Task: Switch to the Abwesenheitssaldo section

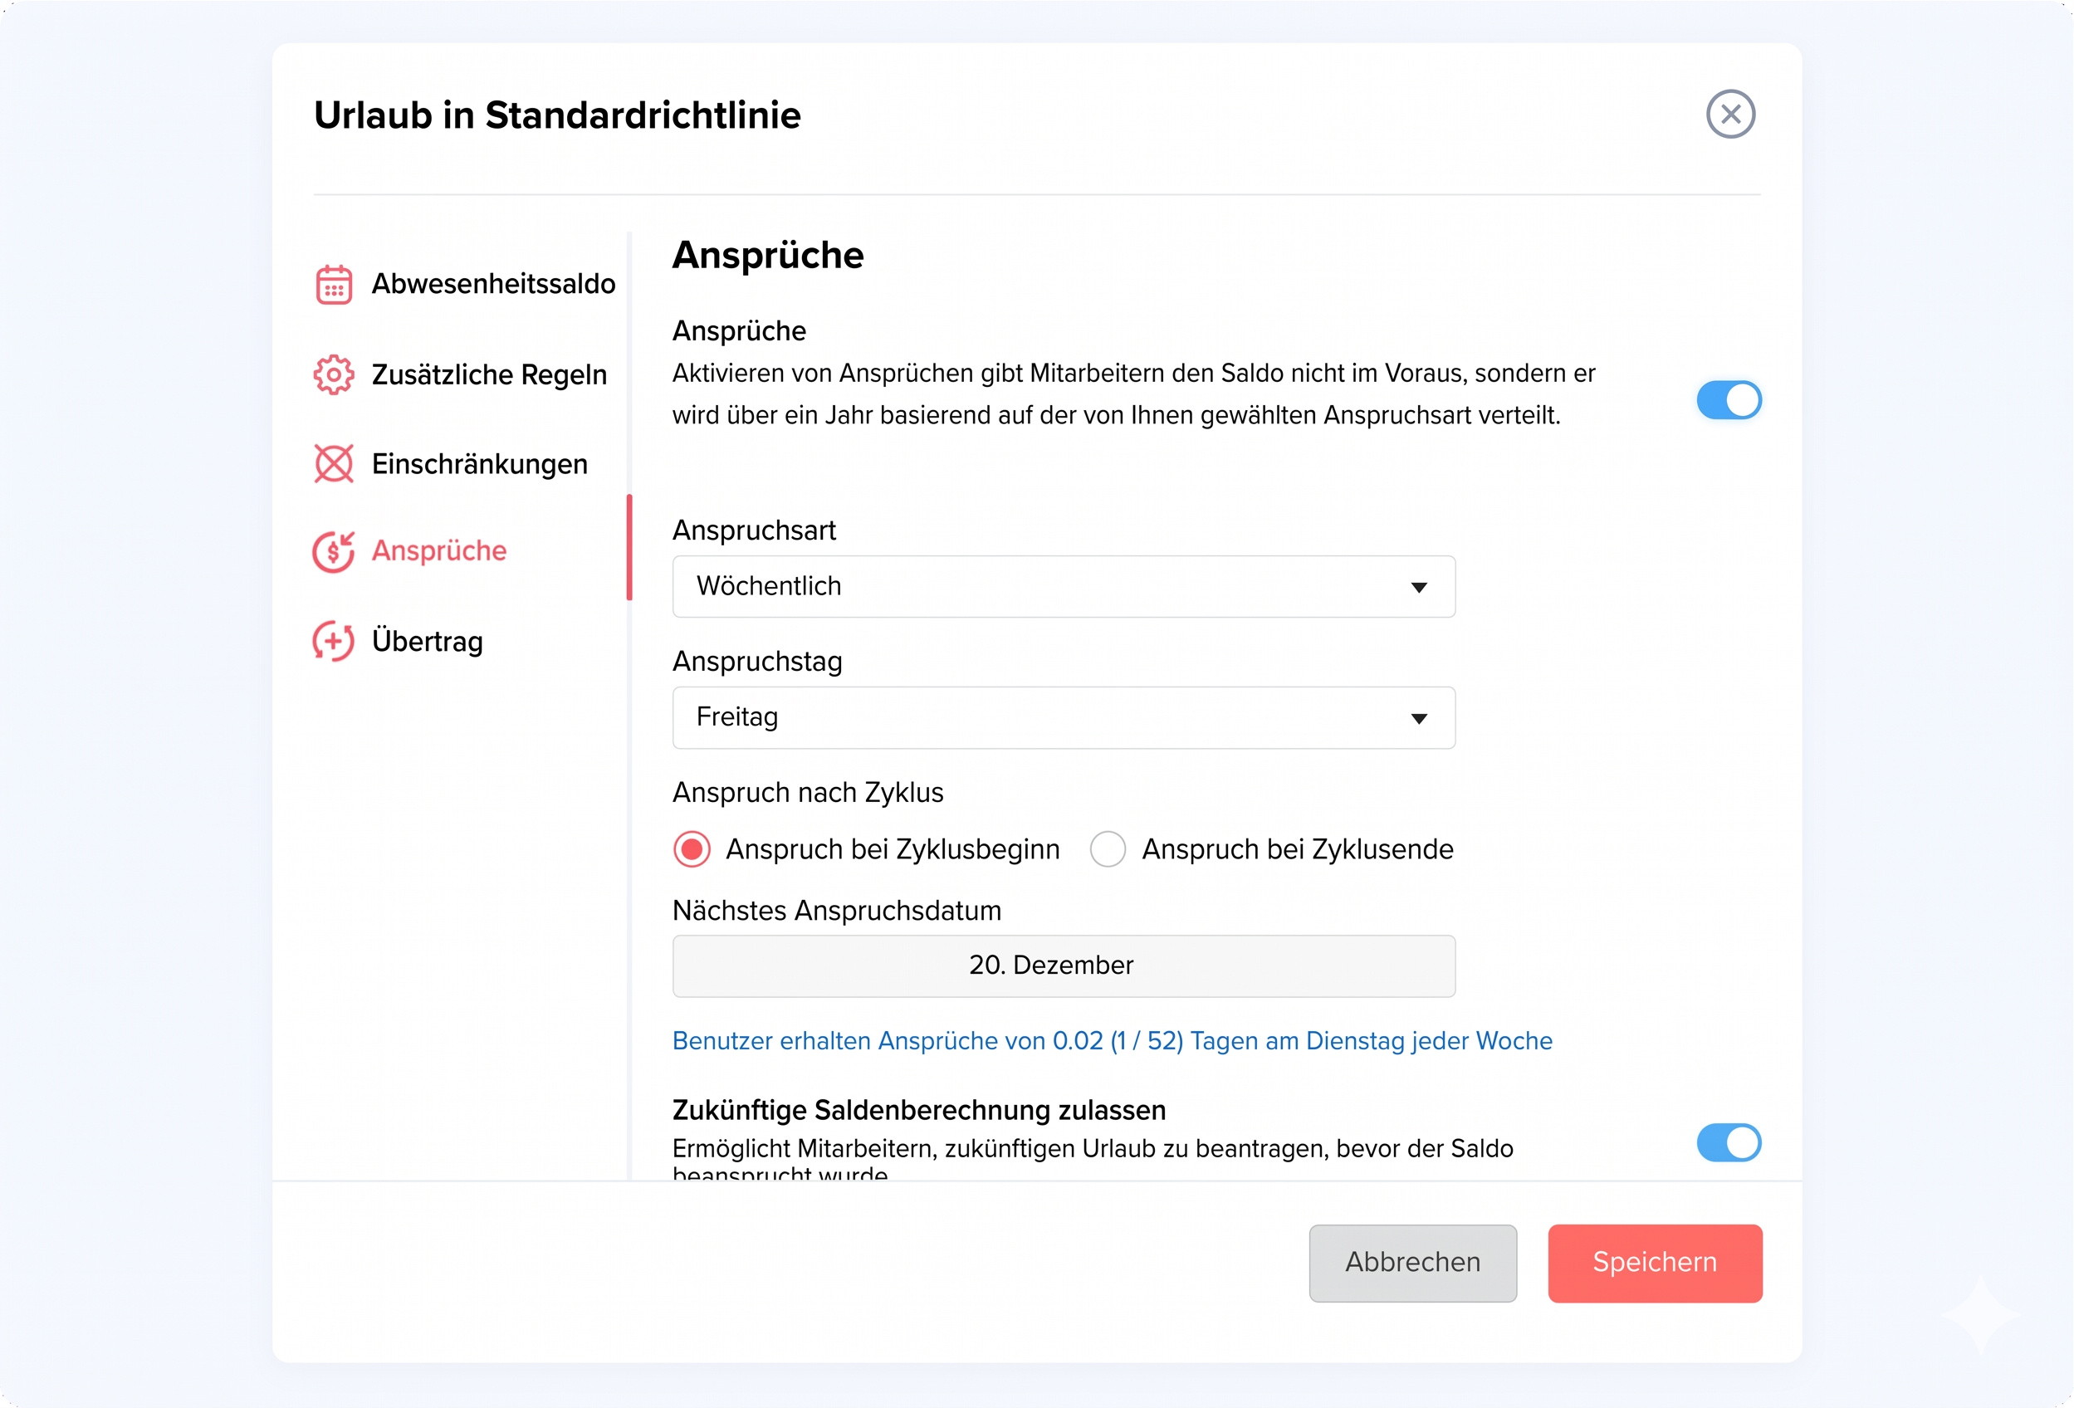Action: pos(492,284)
